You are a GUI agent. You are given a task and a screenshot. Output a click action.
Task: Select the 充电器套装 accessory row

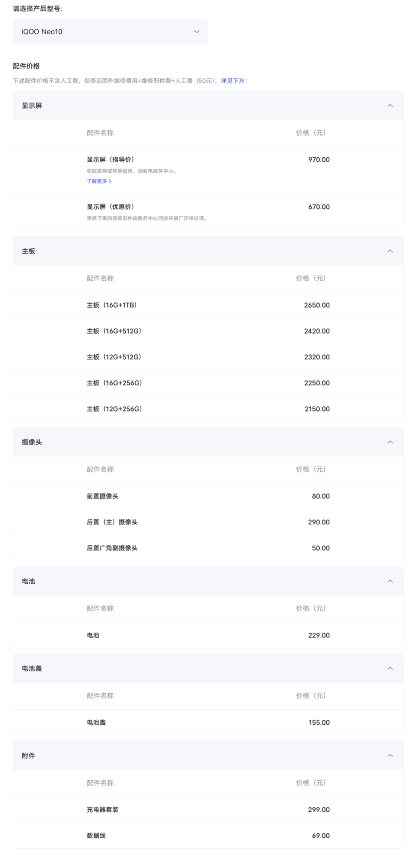coord(208,809)
